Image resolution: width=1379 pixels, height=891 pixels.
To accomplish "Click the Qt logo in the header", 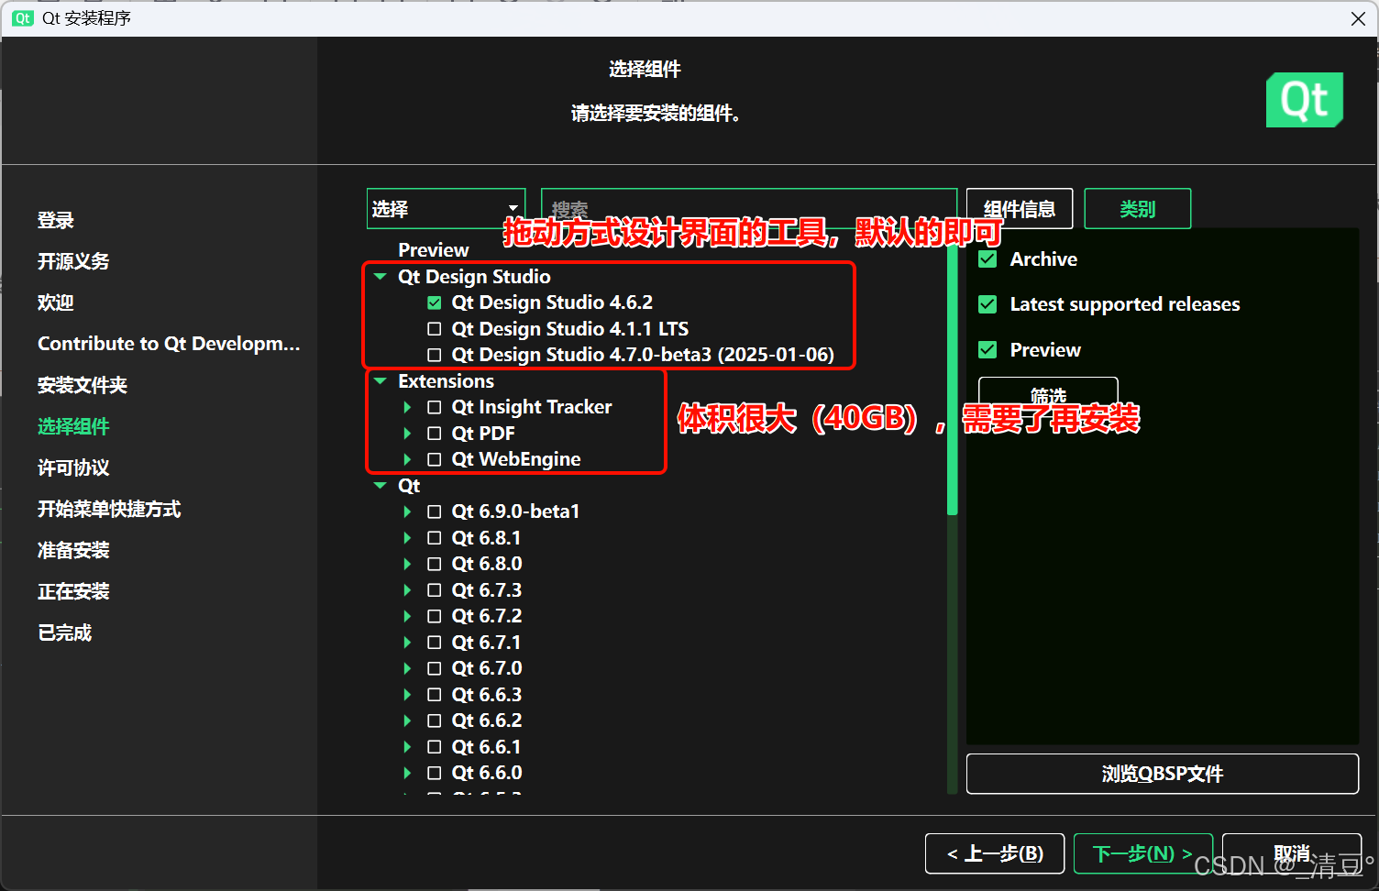I will pos(1304,100).
